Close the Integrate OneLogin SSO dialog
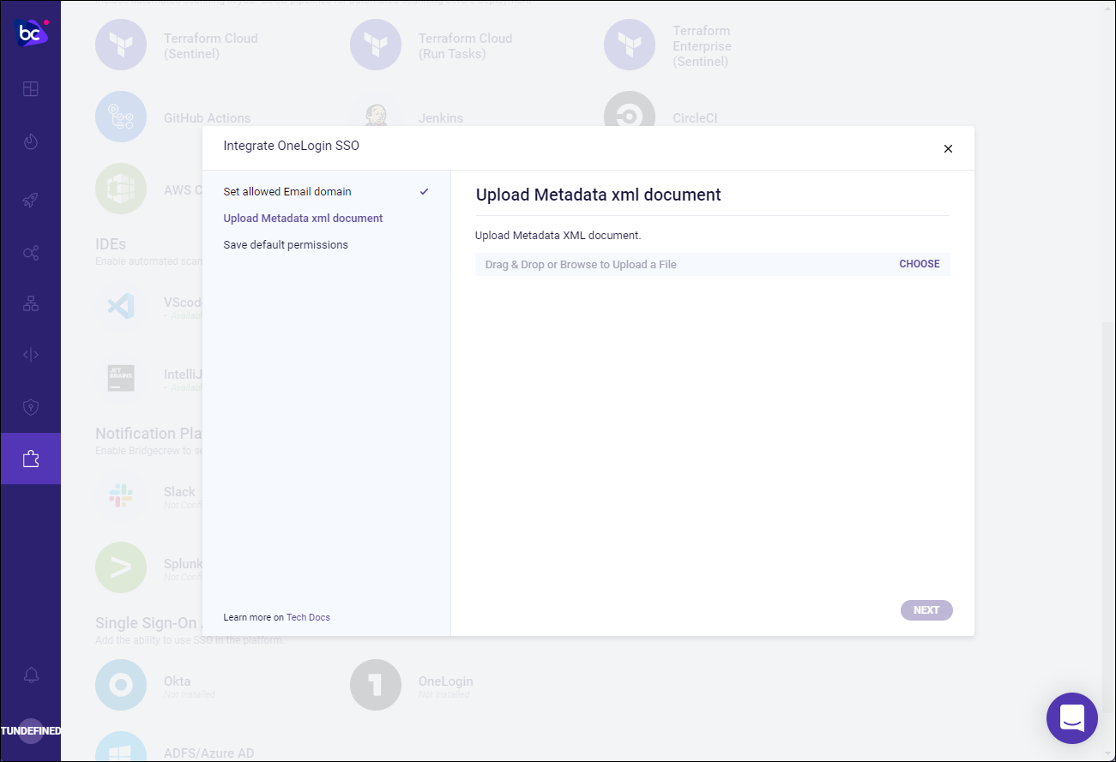This screenshot has height=762, width=1116. (x=948, y=148)
